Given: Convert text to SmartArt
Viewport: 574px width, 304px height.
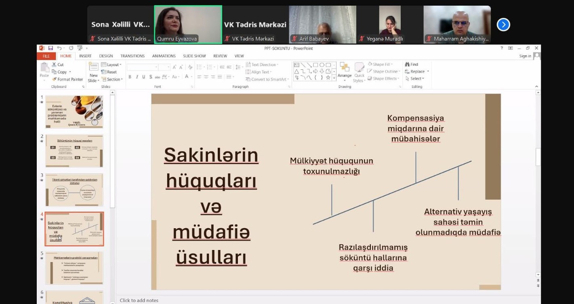Looking at the screenshot, I should 267,79.
